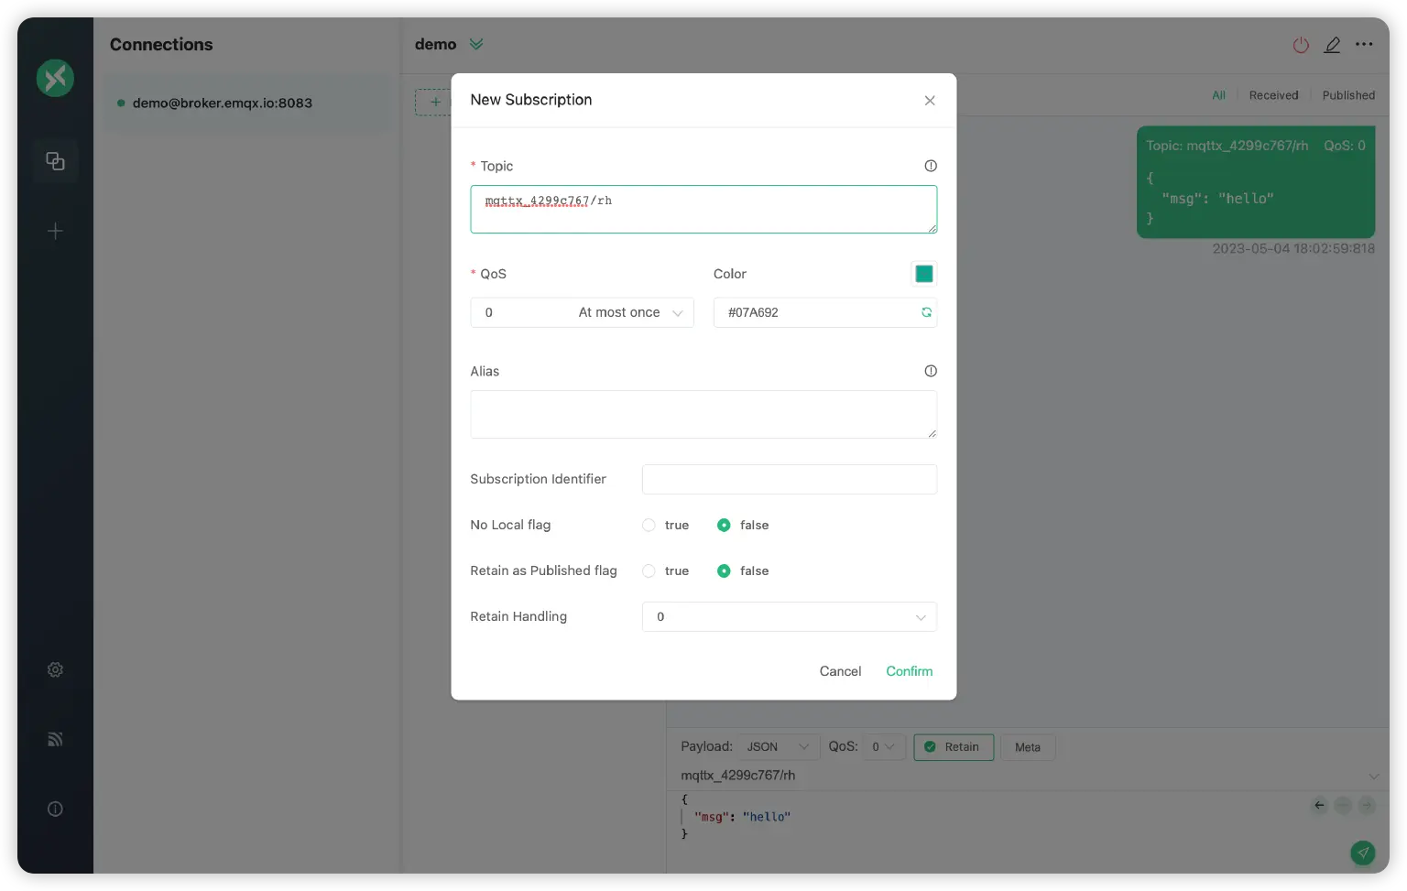
Task: Open Settings via the gear icon
Action: pyautogui.click(x=55, y=669)
